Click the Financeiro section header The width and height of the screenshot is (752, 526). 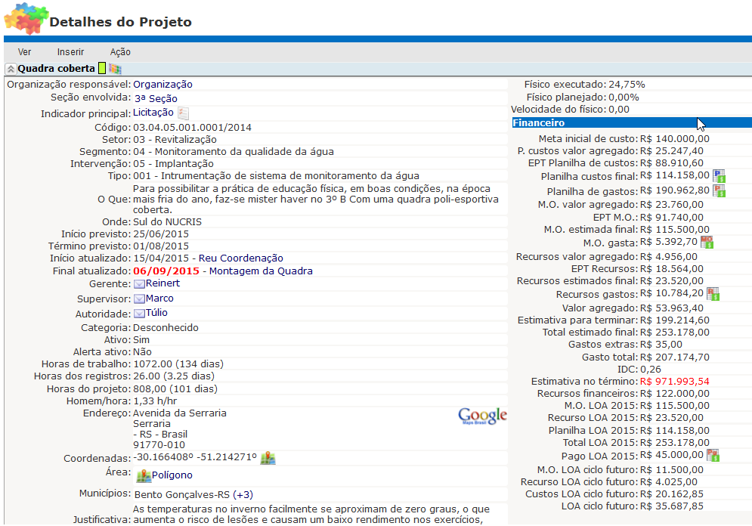(632, 122)
